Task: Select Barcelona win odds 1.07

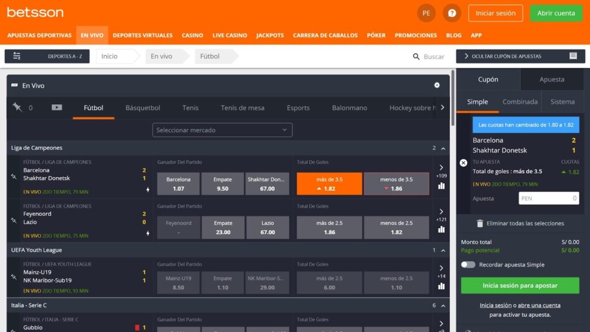Action: point(179,184)
